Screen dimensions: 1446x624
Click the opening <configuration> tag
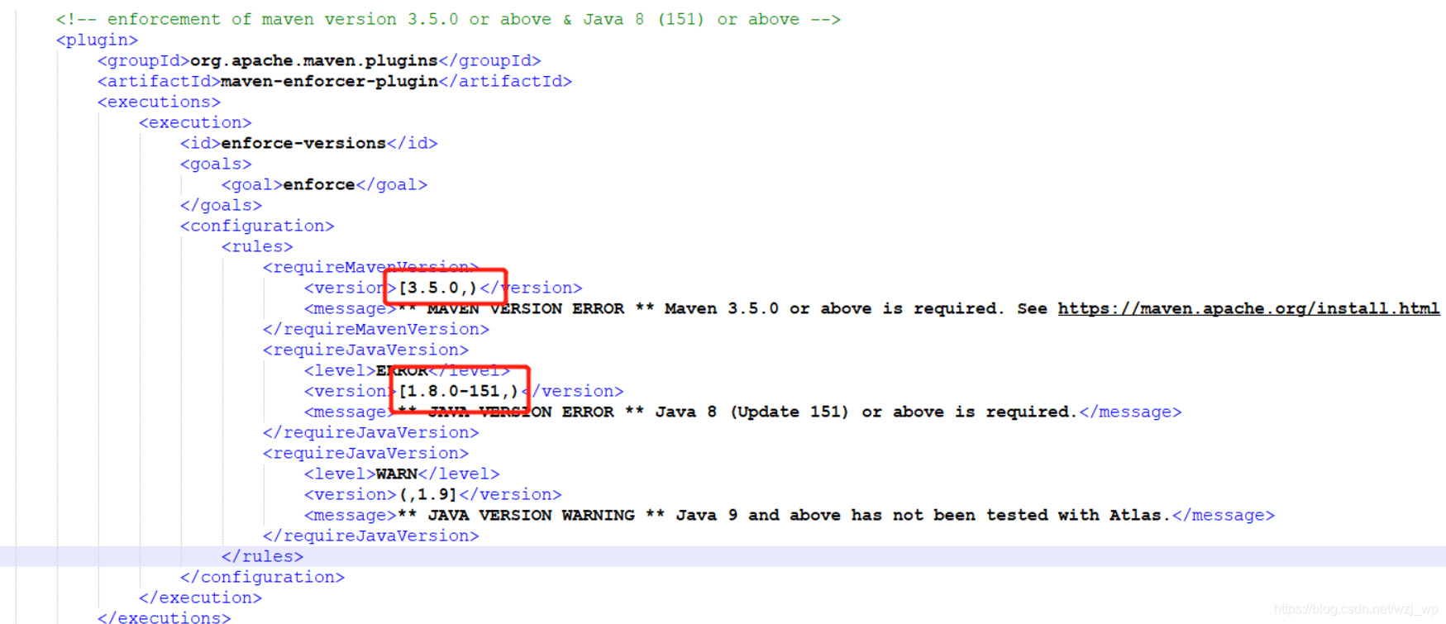pyautogui.click(x=257, y=226)
